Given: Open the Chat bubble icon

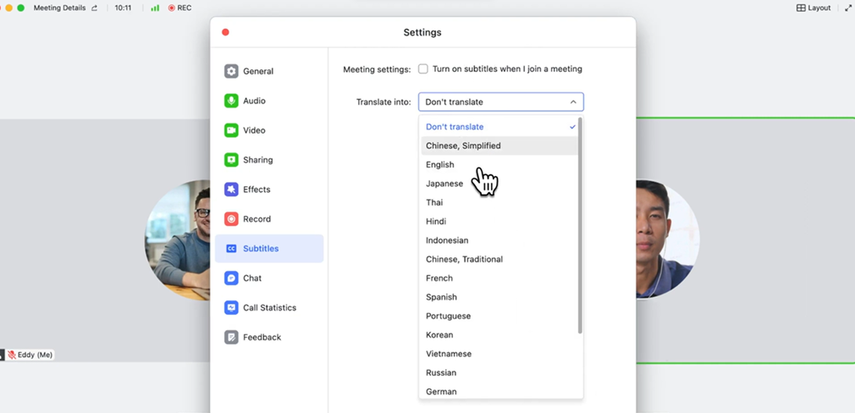Looking at the screenshot, I should [231, 278].
